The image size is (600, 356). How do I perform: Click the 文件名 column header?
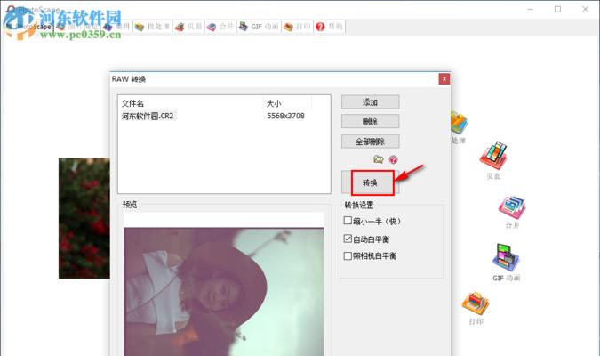132,103
